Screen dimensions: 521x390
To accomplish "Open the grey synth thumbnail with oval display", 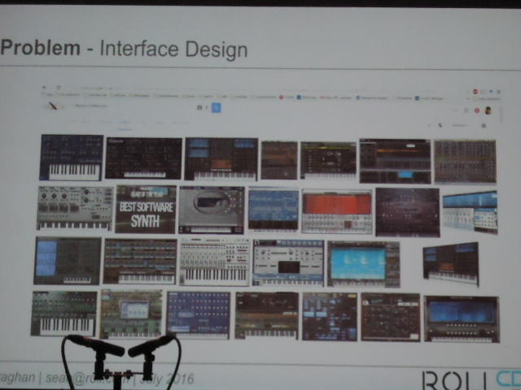I will click(212, 210).
